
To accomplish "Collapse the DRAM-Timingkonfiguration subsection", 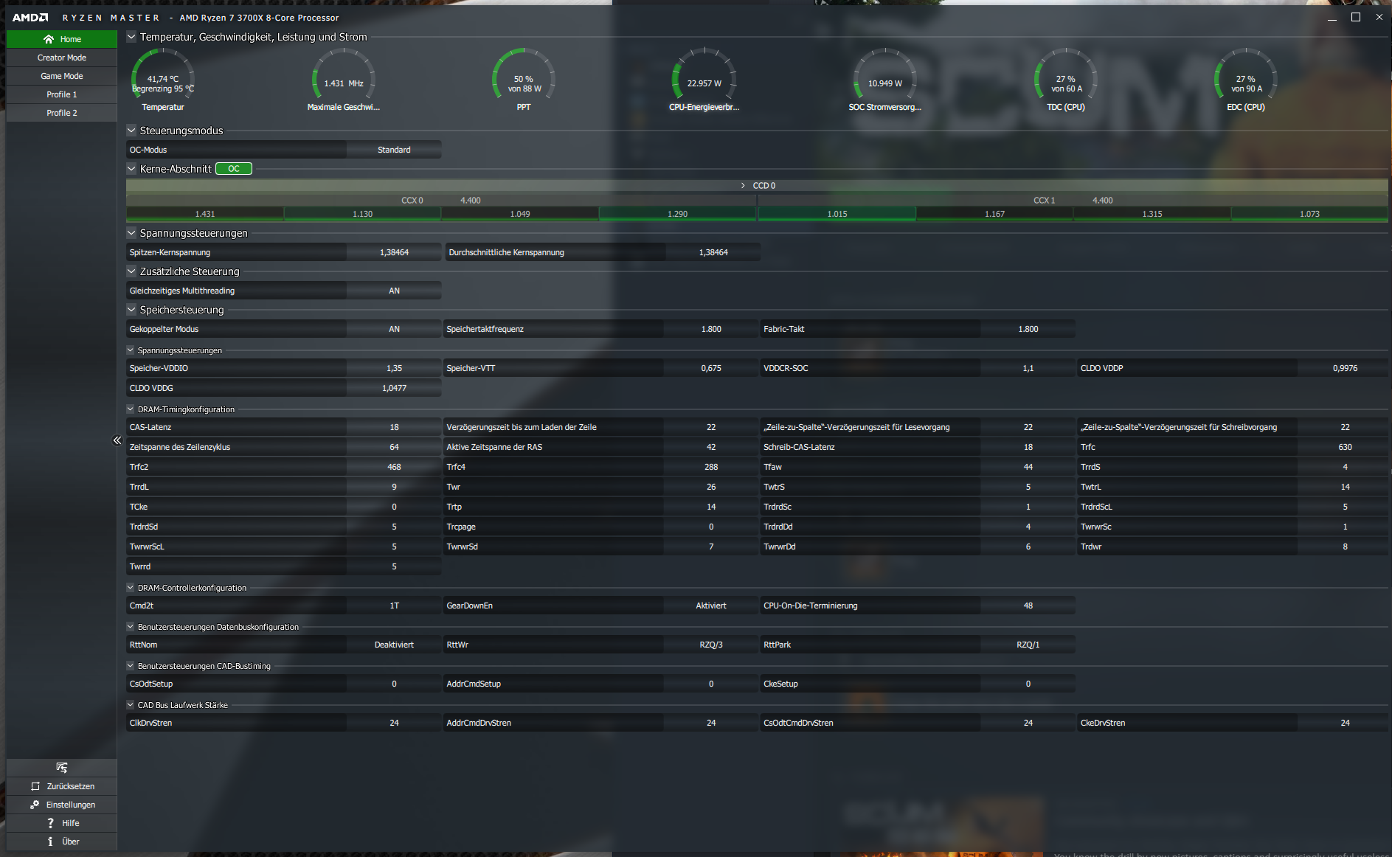I will pos(131,409).
